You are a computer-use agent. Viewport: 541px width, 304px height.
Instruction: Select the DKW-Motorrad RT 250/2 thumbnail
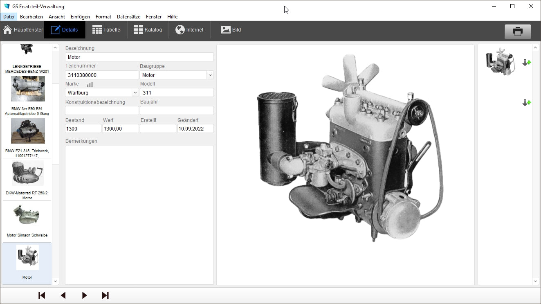(27, 173)
